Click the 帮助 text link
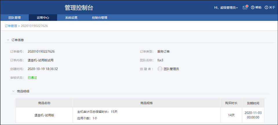278x125 pixels. [x=258, y=8]
